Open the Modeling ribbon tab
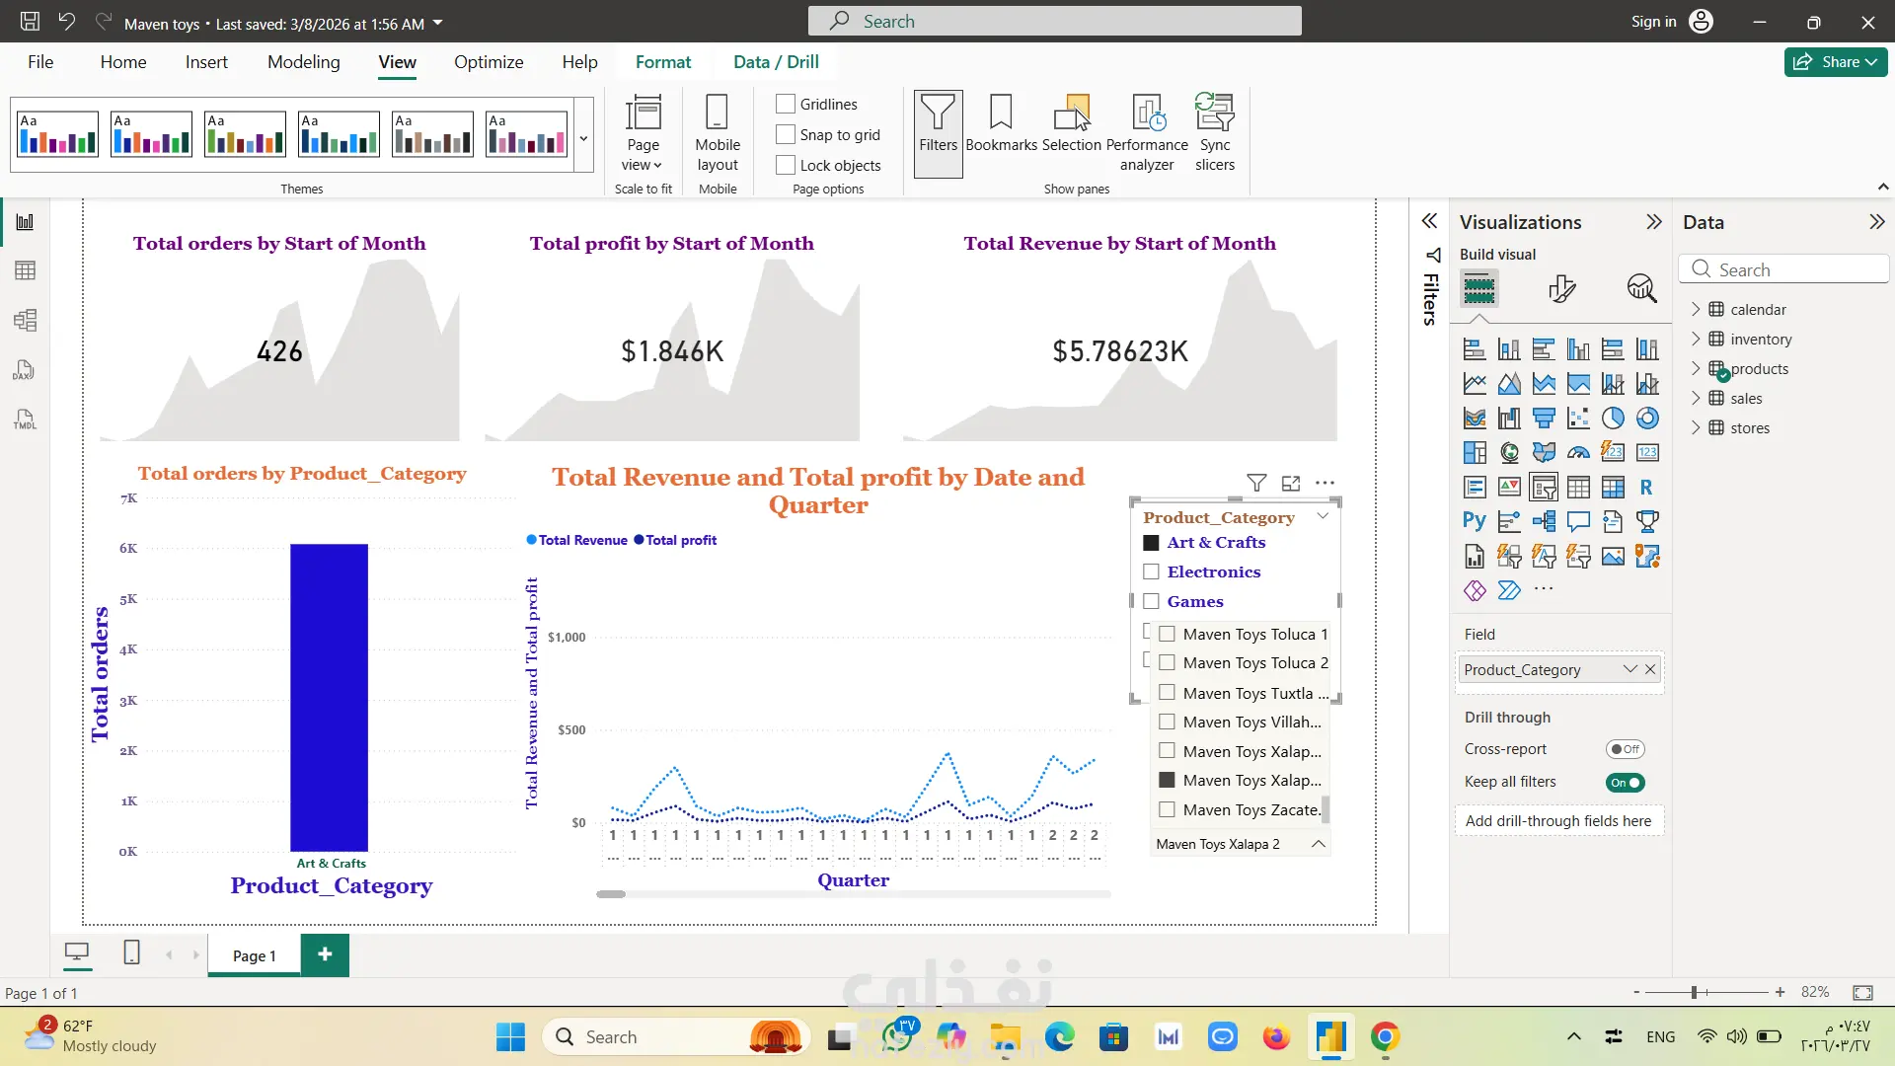 click(303, 61)
